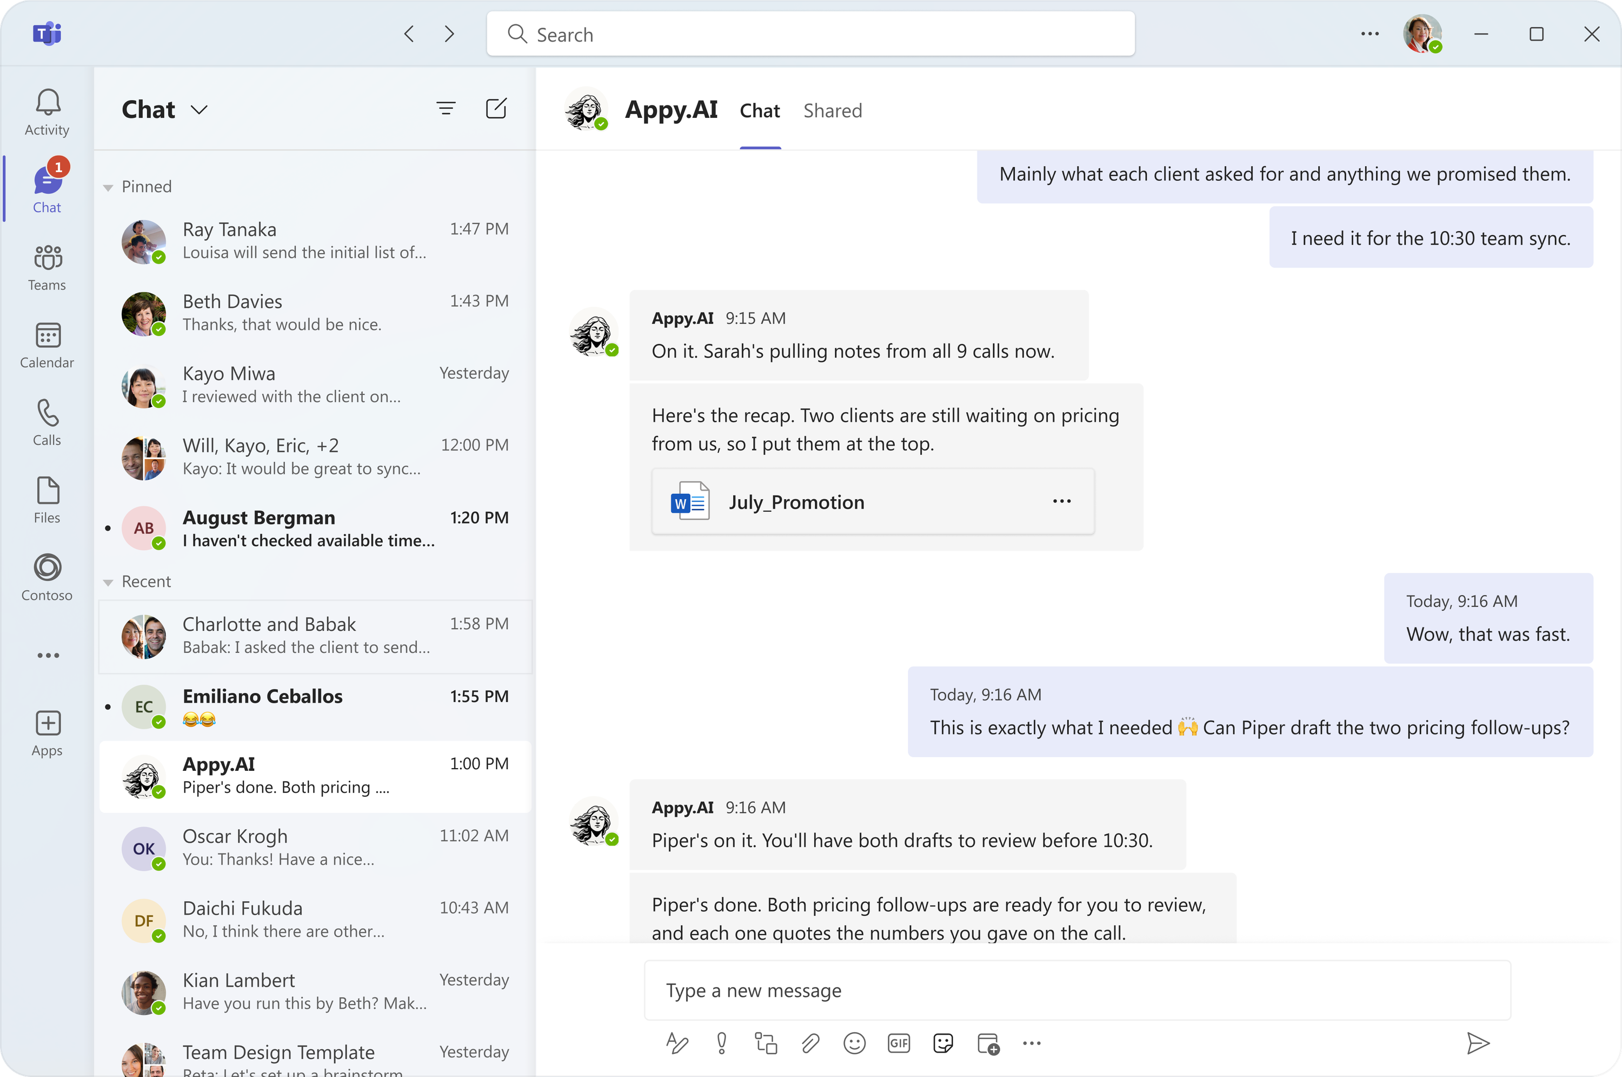Click Appy.AI avatar in conversation header
Image resolution: width=1622 pixels, height=1077 pixels.
pos(586,109)
